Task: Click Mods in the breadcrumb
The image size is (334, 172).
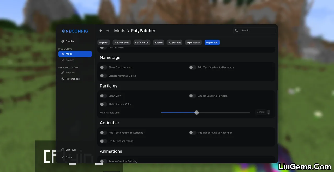Action: point(120,31)
